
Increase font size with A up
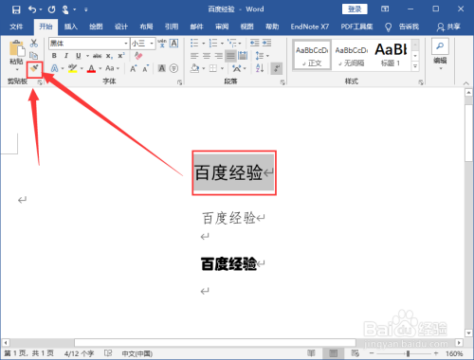point(134,68)
